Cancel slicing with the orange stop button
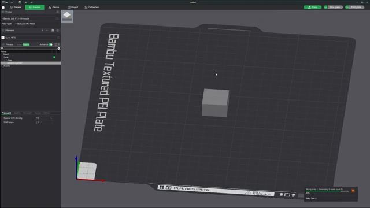 353,191
